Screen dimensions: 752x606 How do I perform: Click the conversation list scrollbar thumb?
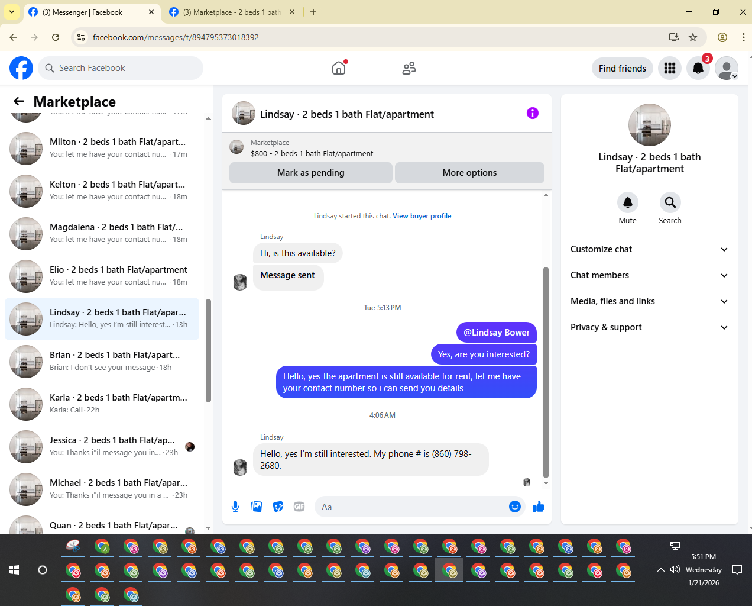(208, 350)
